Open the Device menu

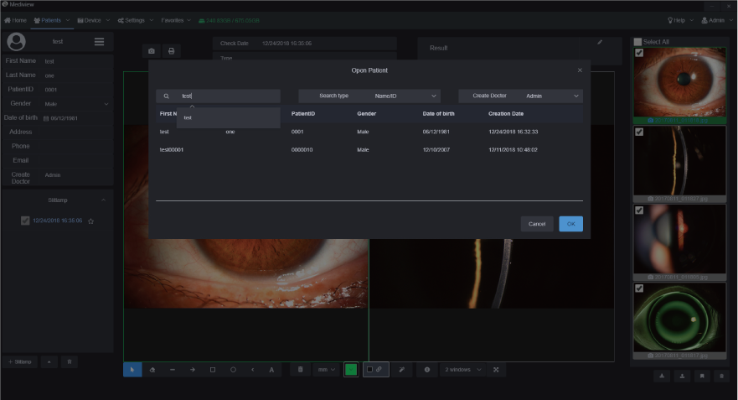[93, 21]
